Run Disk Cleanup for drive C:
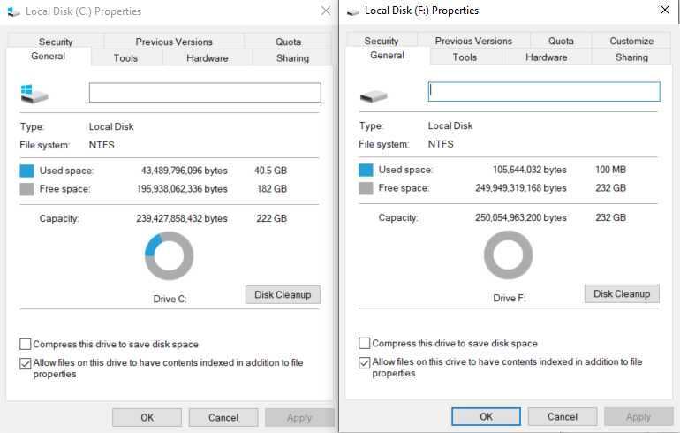The width and height of the screenshot is (680, 433). (282, 295)
